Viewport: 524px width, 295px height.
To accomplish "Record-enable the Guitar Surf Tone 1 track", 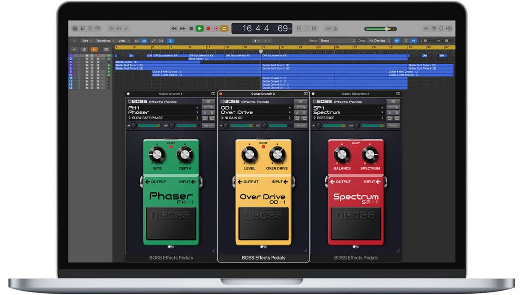I will point(98,65).
